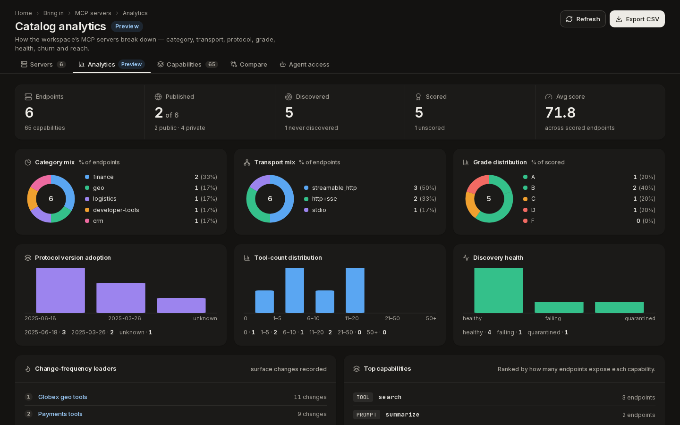The image size is (680, 425).
Task: Click the "search" tool capability row
Action: [x=504, y=397]
